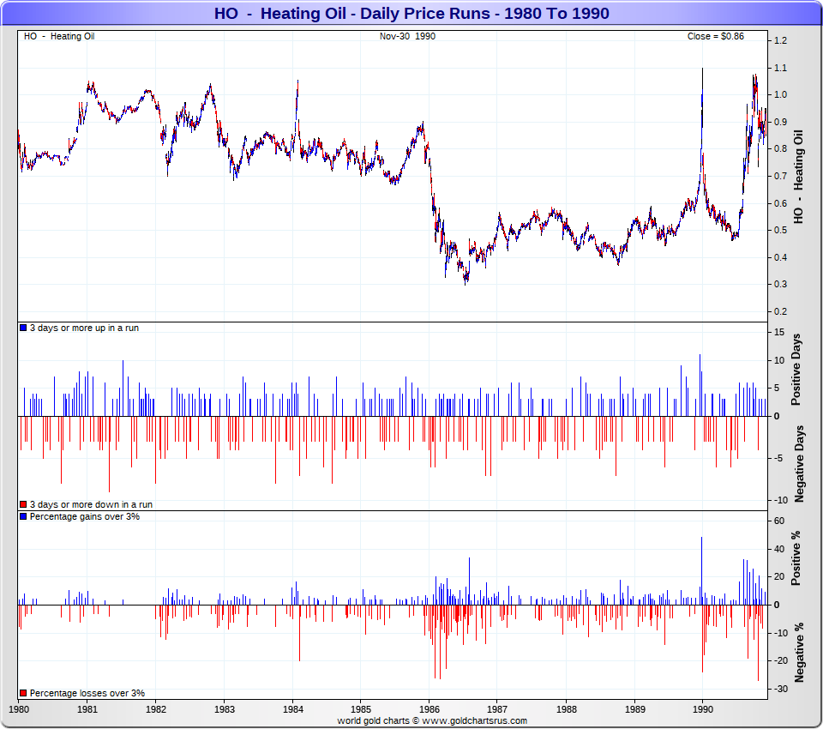
Task: Click the Nov-30 1990 date label
Action: point(407,36)
